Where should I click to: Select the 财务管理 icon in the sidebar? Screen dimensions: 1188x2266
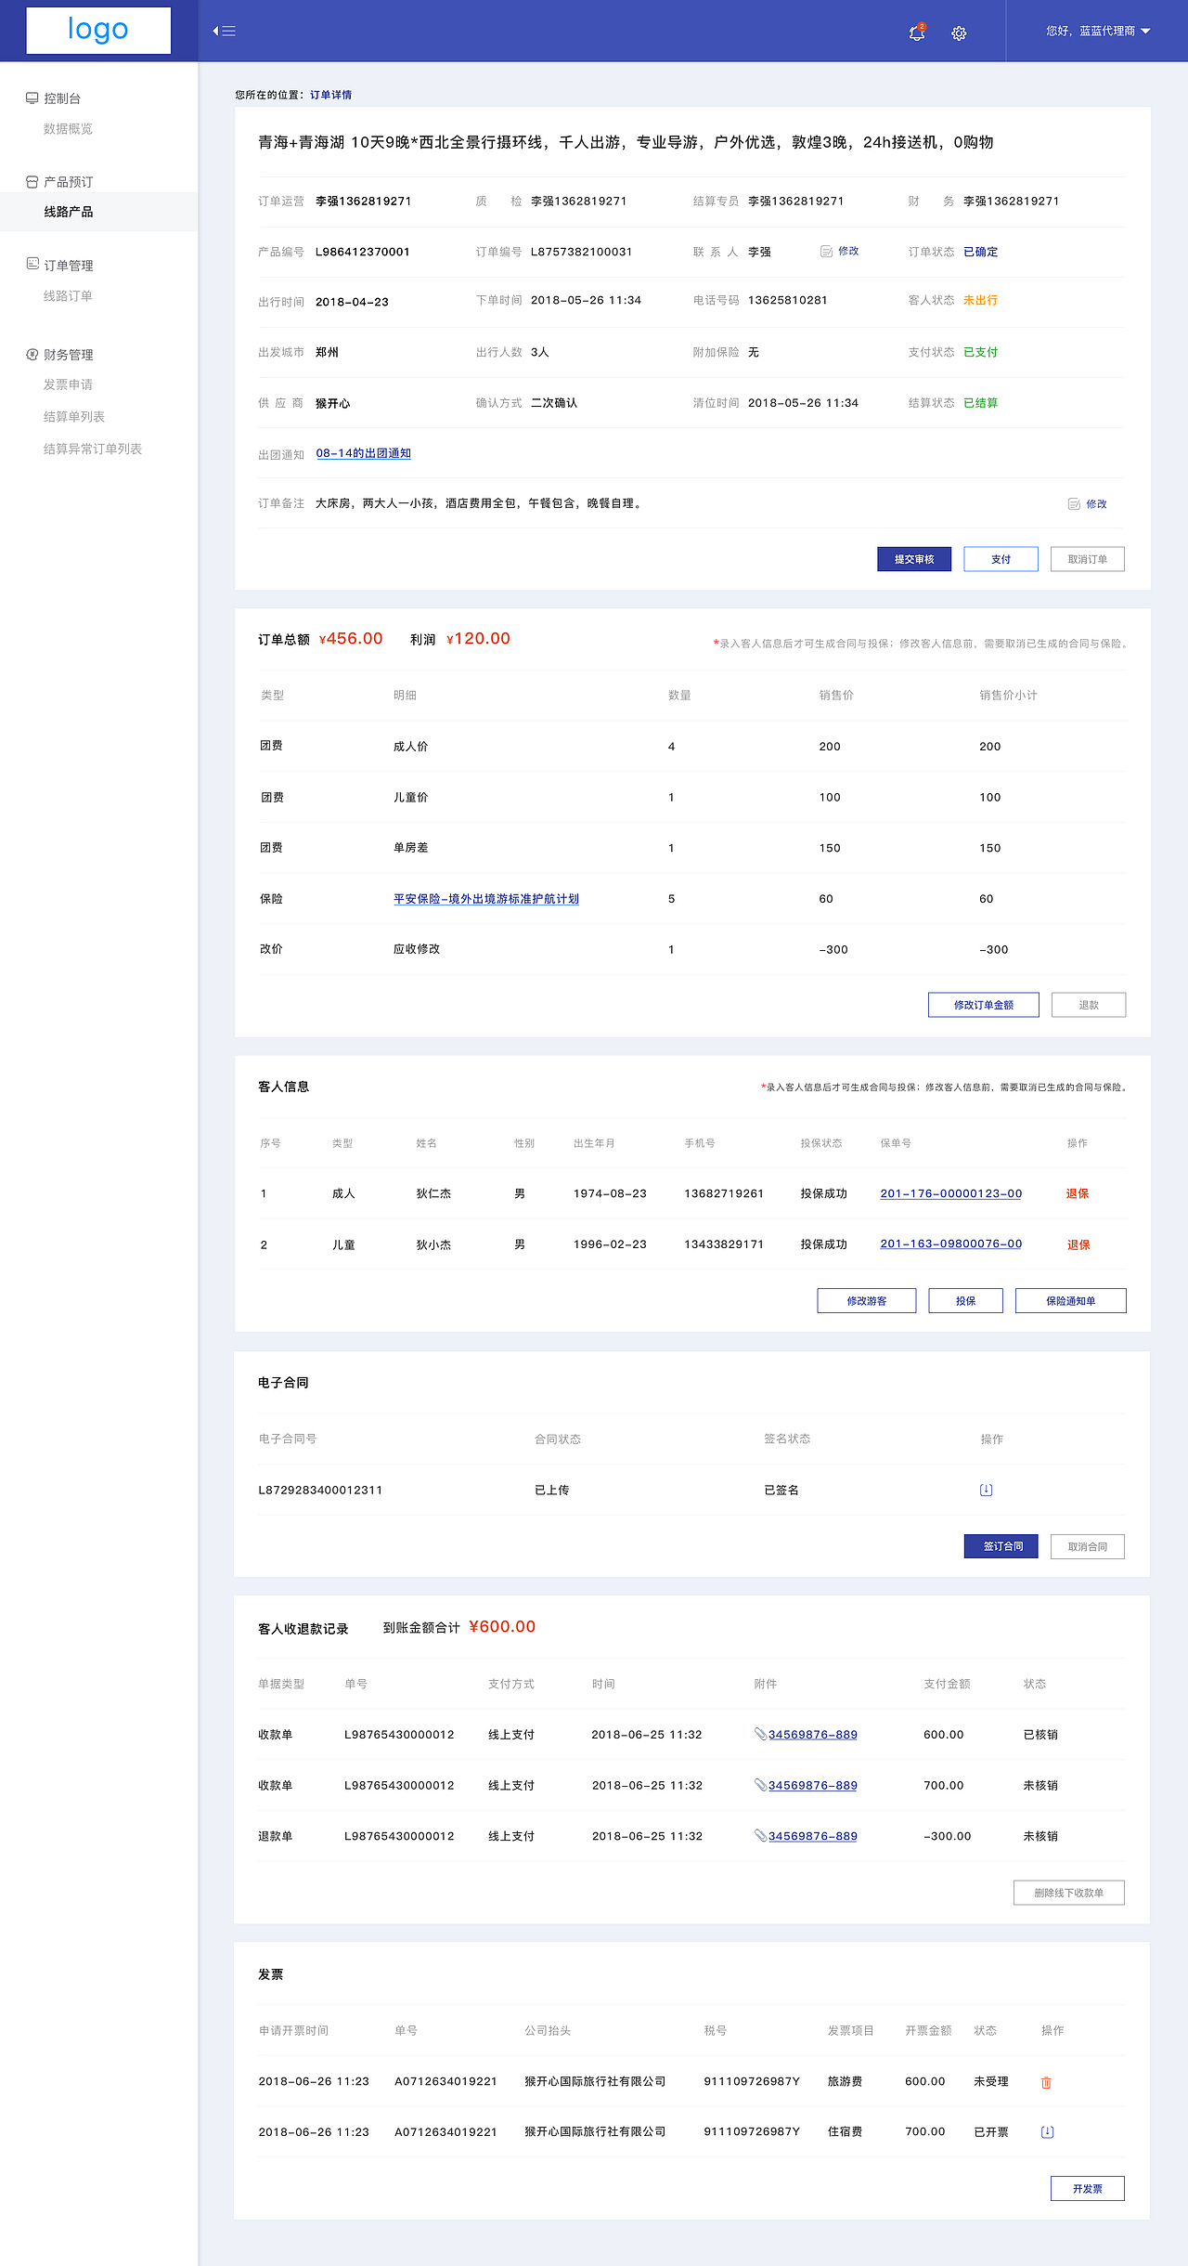click(32, 355)
